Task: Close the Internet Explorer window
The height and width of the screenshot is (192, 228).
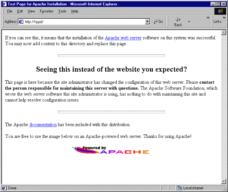Action: click(223, 4)
